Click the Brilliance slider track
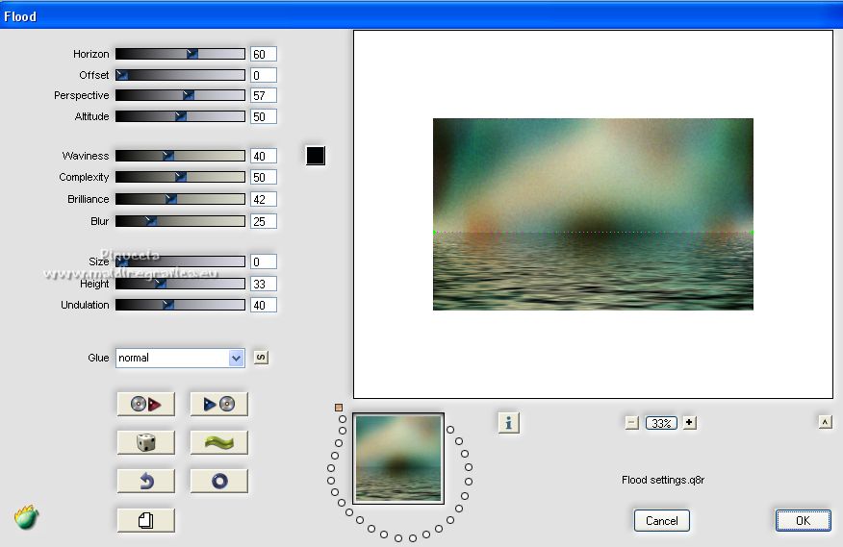This screenshot has width=843, height=547. [x=180, y=199]
